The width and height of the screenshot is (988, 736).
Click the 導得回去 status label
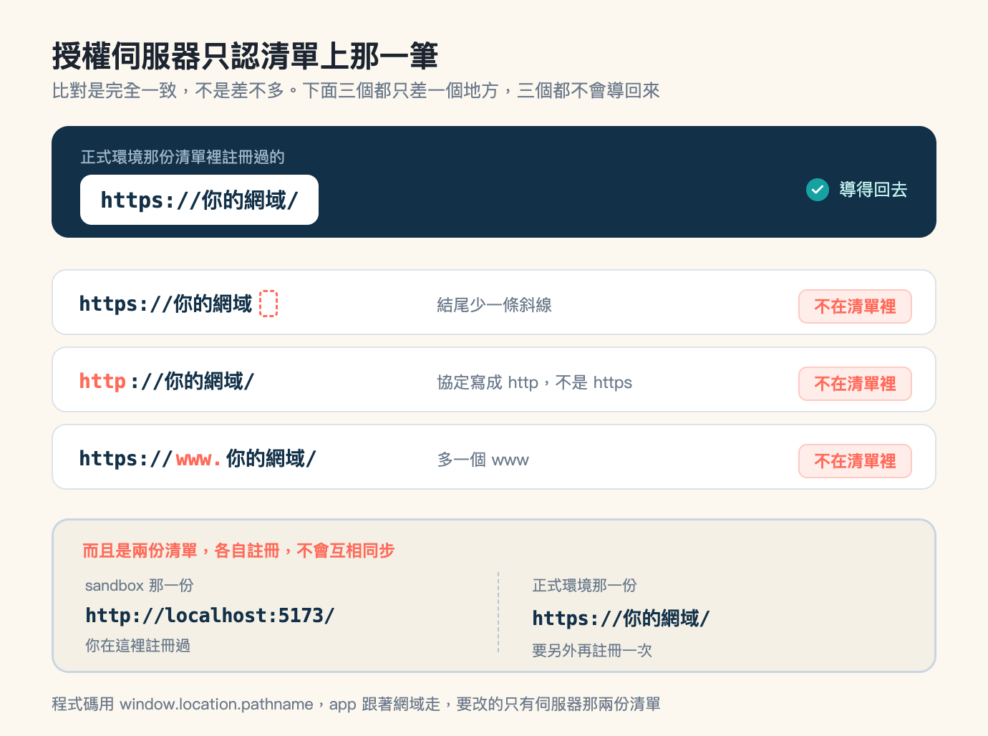(873, 190)
